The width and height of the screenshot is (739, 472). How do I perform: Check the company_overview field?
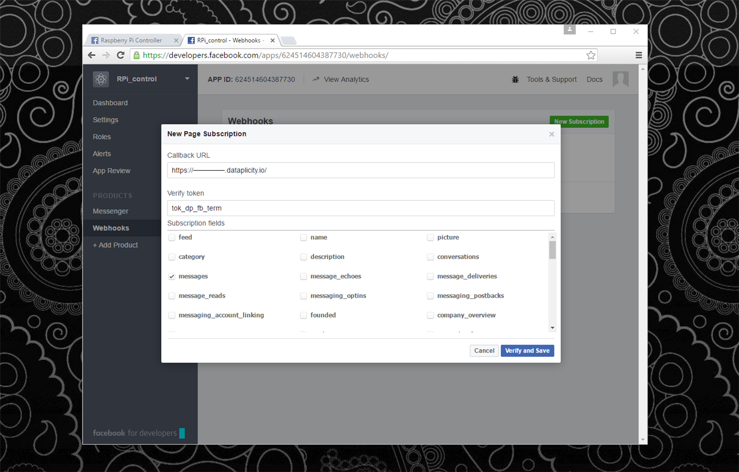point(431,316)
